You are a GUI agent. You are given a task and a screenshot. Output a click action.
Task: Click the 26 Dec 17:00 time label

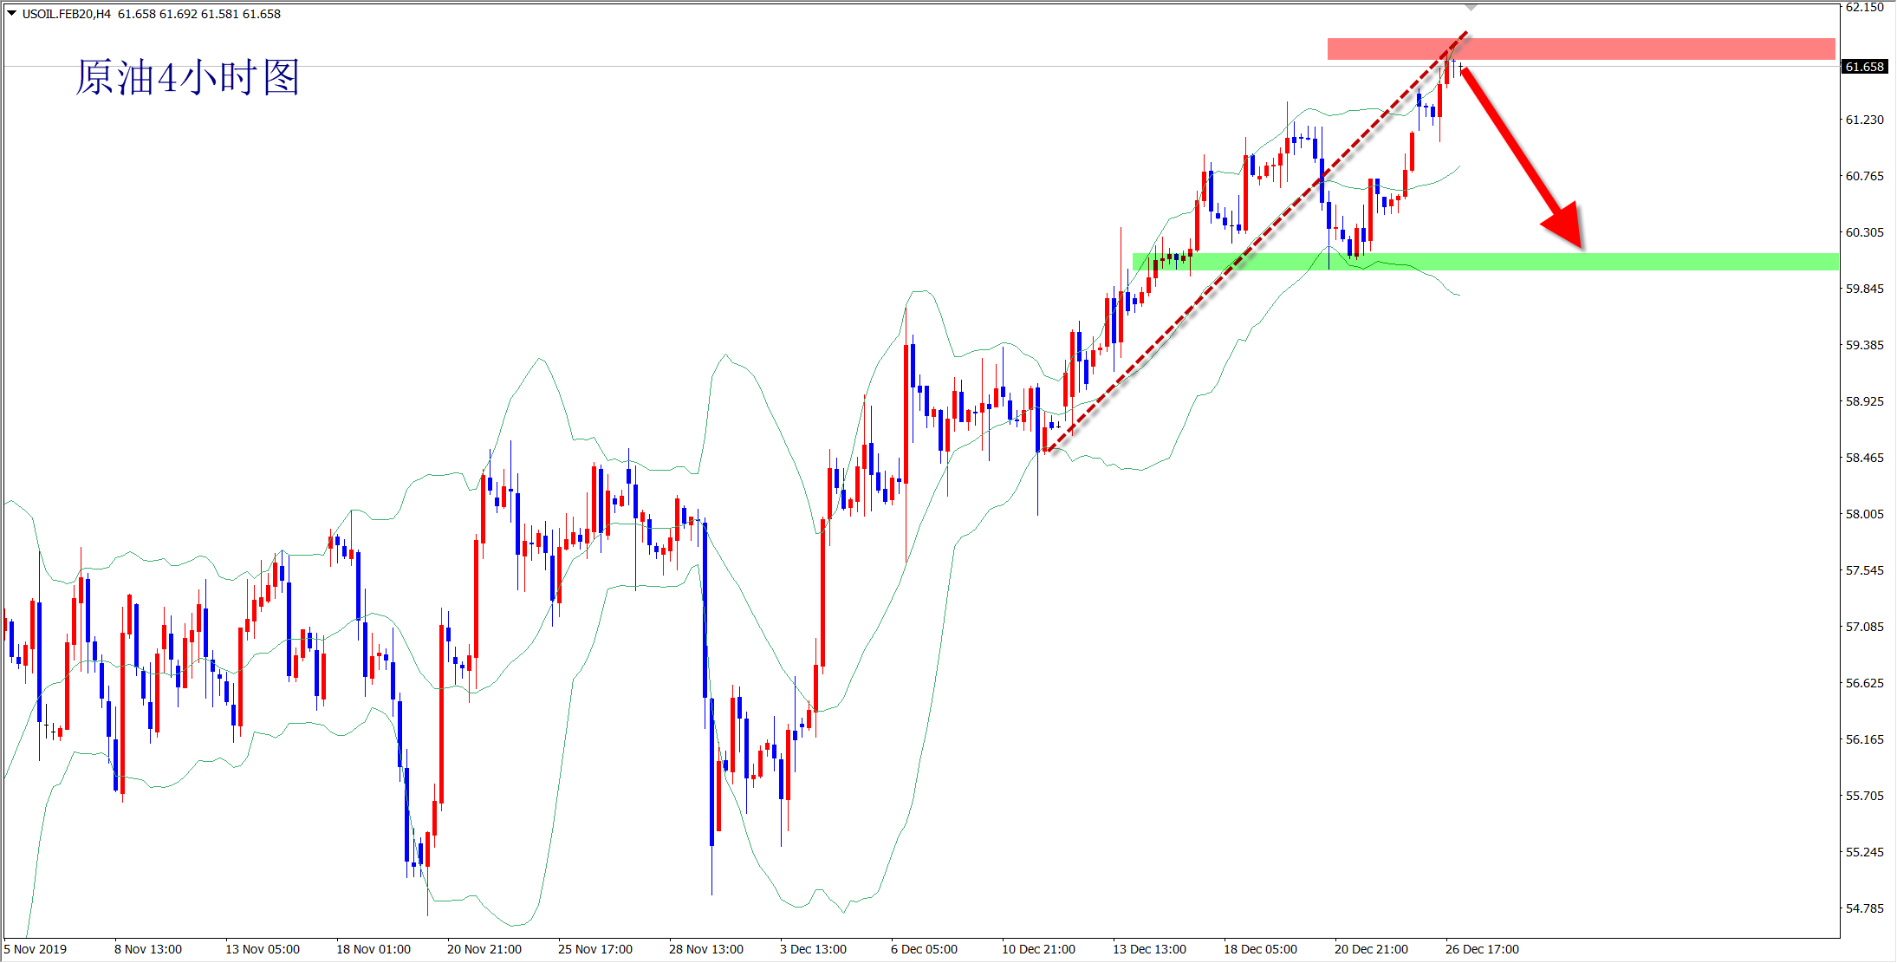point(1482,949)
